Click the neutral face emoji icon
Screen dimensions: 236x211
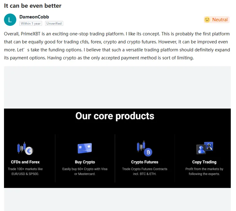[x=207, y=20]
